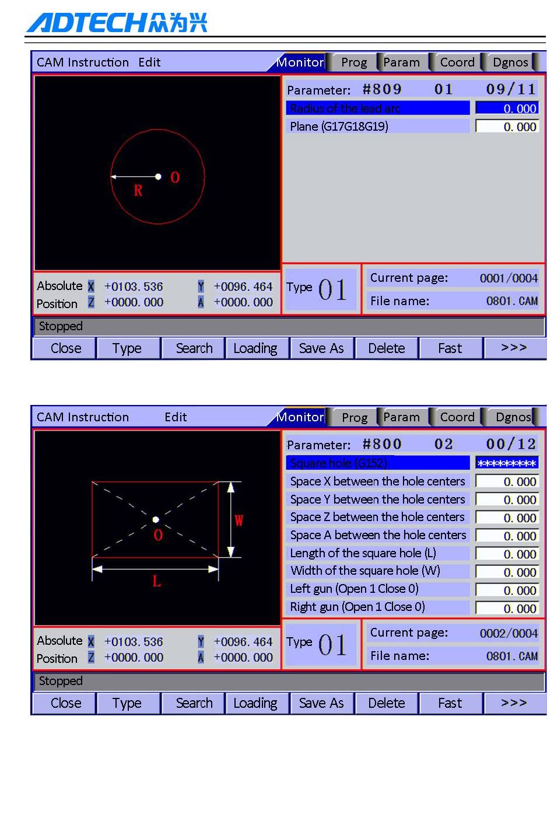Screen dimensions: 554x828
Task: Select 'Left gun (Open 1 Close 0)' row
Action: 378,589
